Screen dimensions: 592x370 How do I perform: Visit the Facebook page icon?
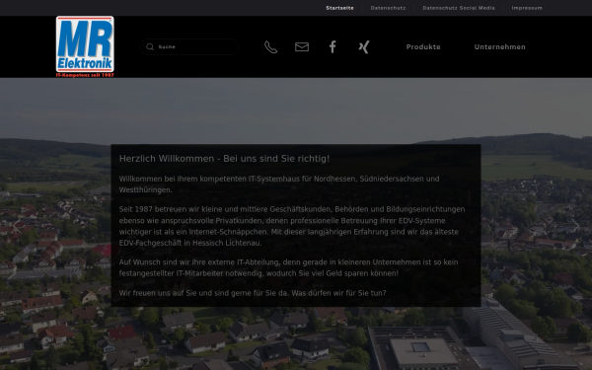[333, 46]
